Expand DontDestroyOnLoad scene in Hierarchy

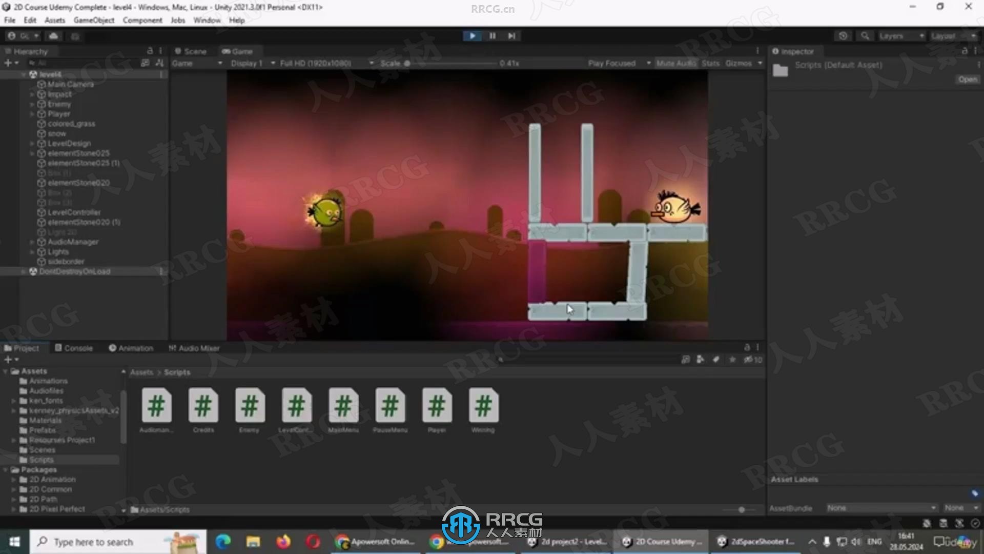[x=24, y=271]
